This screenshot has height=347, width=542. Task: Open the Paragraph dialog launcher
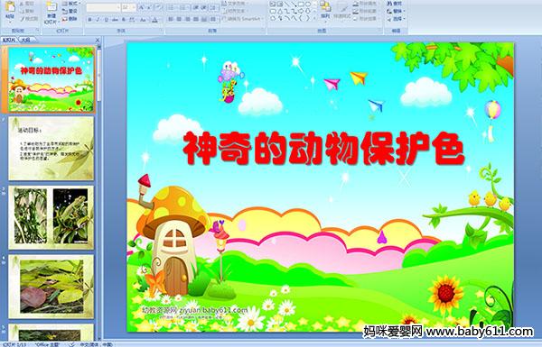264,31
